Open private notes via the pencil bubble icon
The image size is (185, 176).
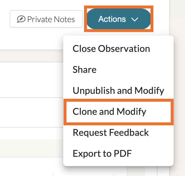tap(21, 19)
